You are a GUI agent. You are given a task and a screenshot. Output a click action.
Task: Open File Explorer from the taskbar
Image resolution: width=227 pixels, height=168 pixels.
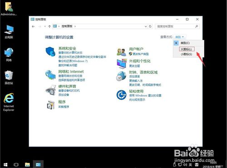pos(27,164)
